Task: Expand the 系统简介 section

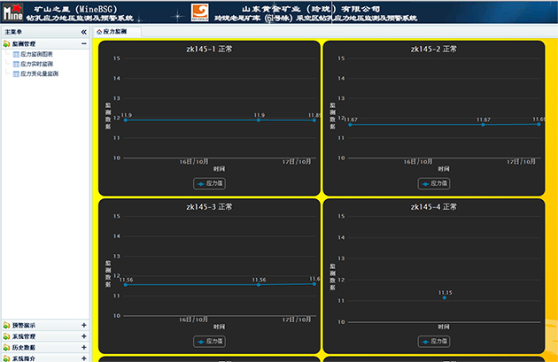Action: (84, 358)
